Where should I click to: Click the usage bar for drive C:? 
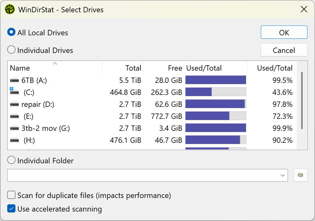click(216, 92)
